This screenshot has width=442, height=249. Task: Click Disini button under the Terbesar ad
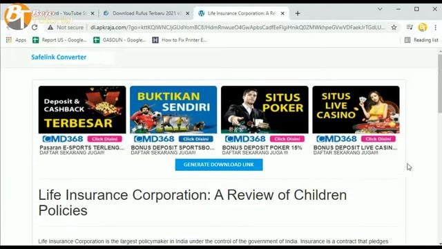[x=104, y=139]
